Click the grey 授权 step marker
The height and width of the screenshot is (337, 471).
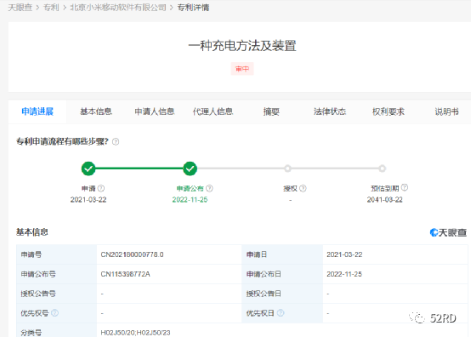tap(287, 168)
